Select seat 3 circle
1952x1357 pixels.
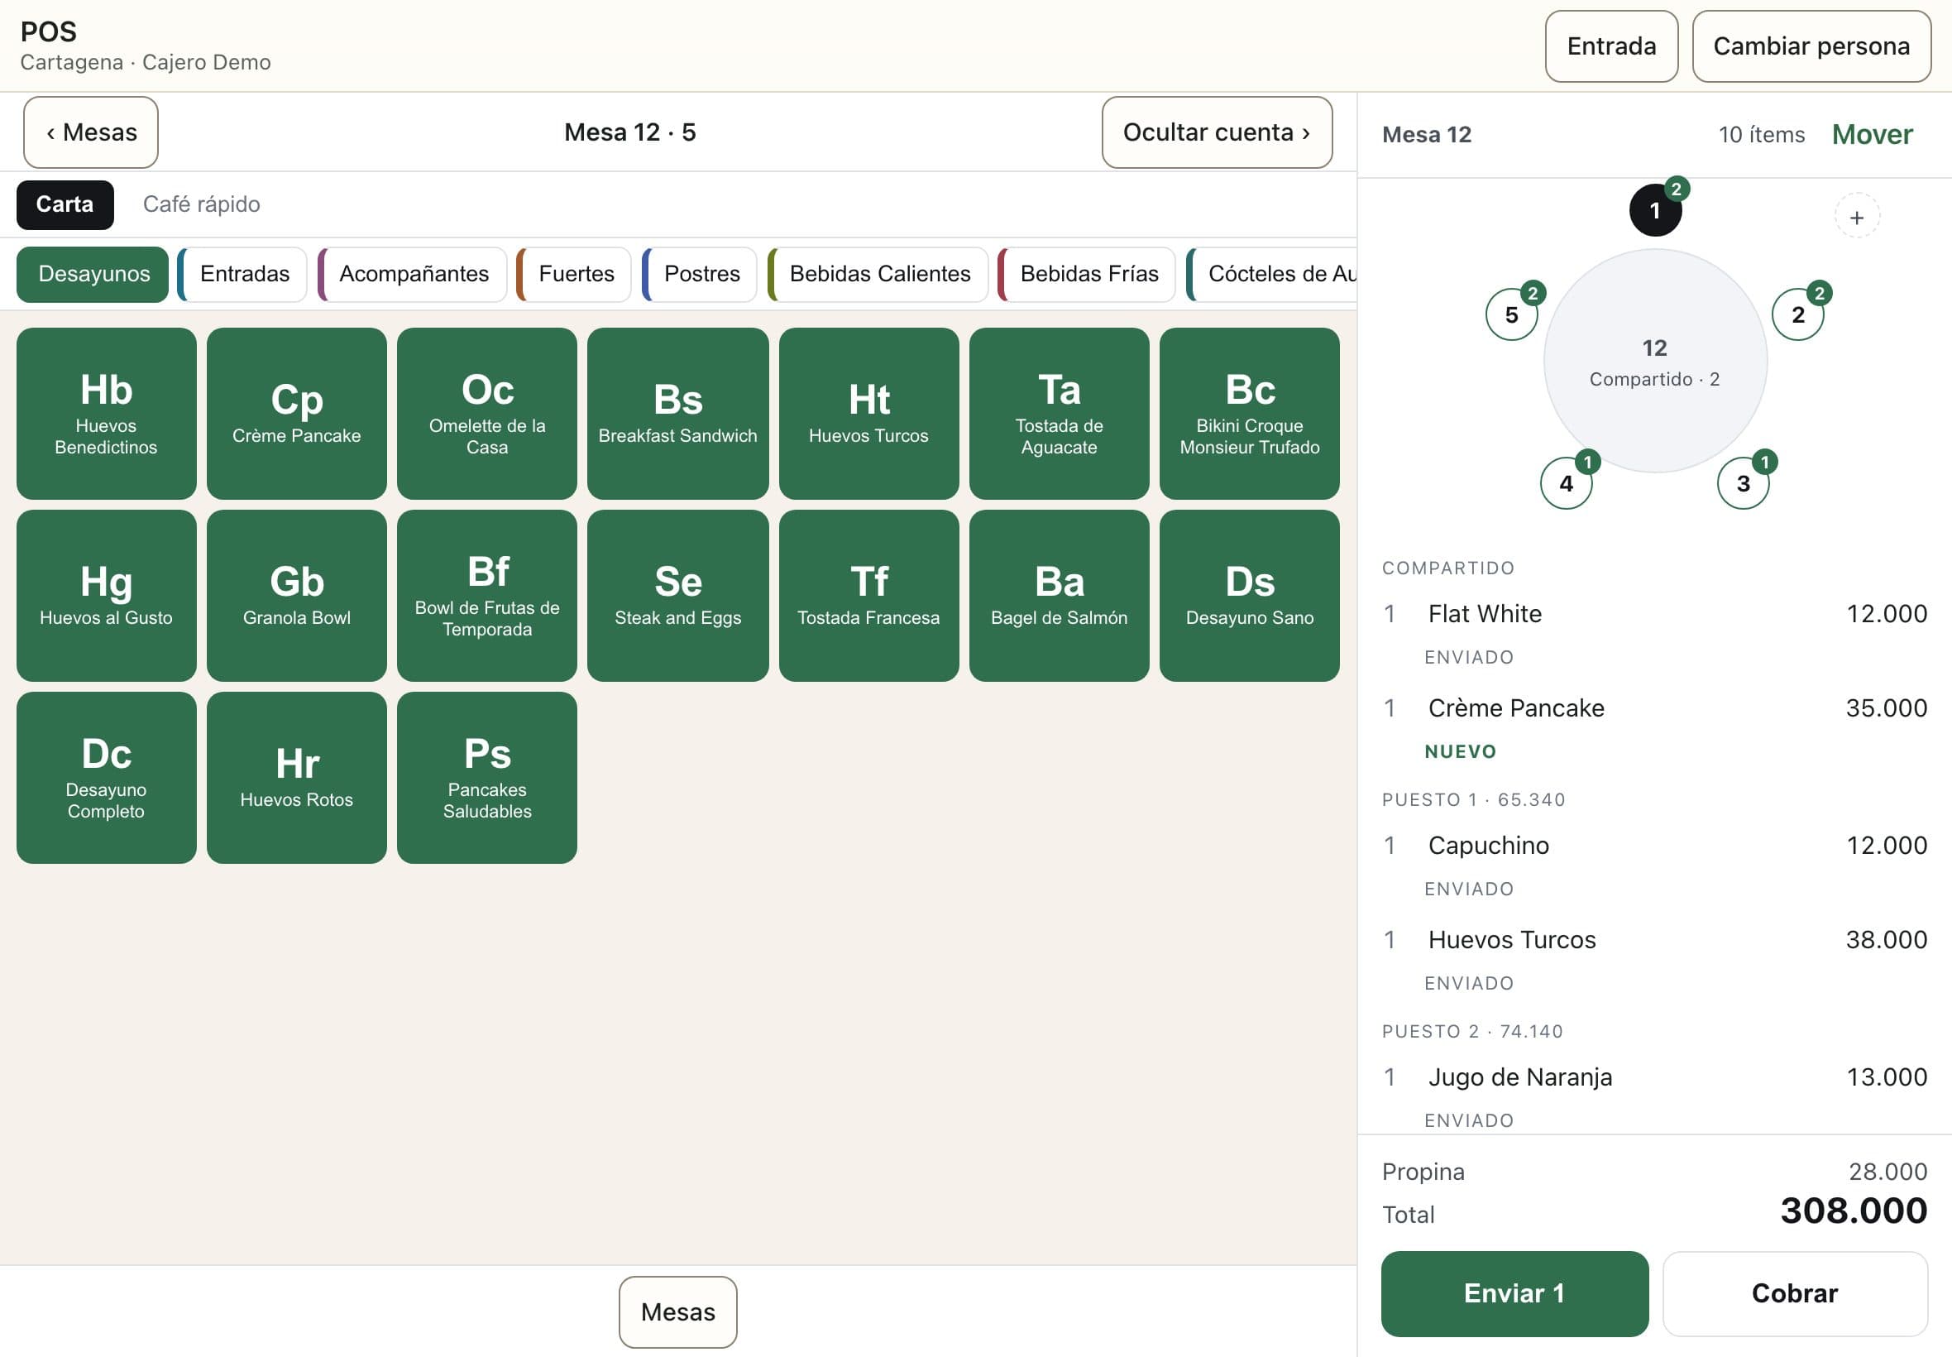pos(1743,483)
